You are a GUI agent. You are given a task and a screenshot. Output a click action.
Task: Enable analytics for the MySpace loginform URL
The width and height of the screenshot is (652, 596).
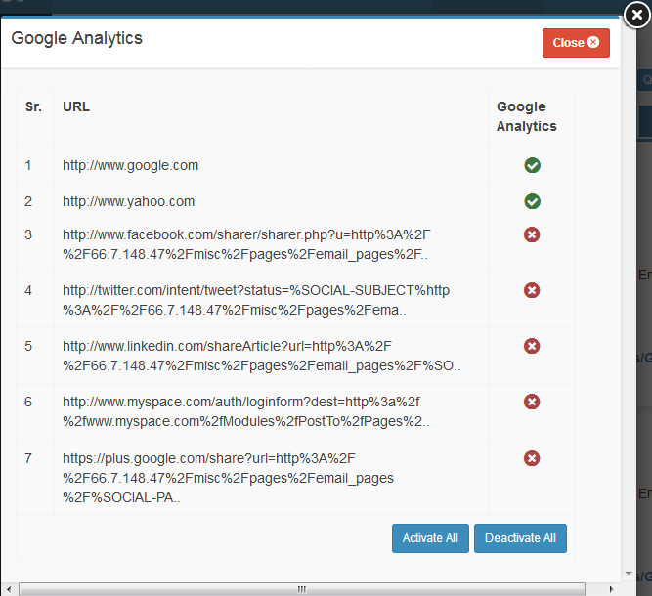pyautogui.click(x=532, y=402)
